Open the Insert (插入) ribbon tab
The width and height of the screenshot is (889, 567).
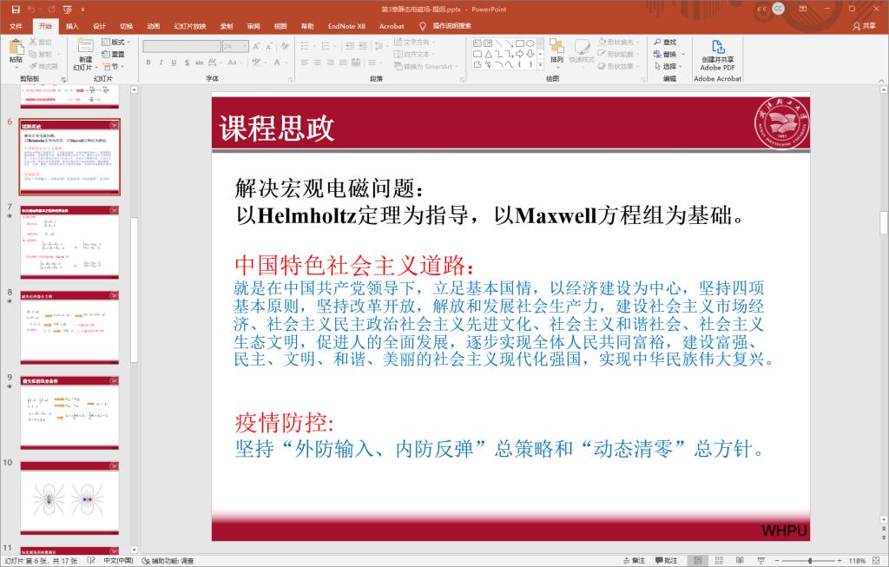72,26
